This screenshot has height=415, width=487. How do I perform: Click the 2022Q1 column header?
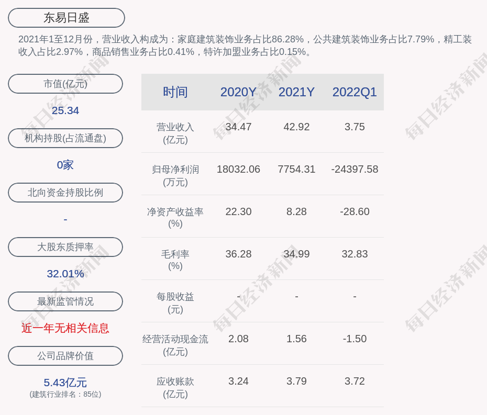click(355, 92)
